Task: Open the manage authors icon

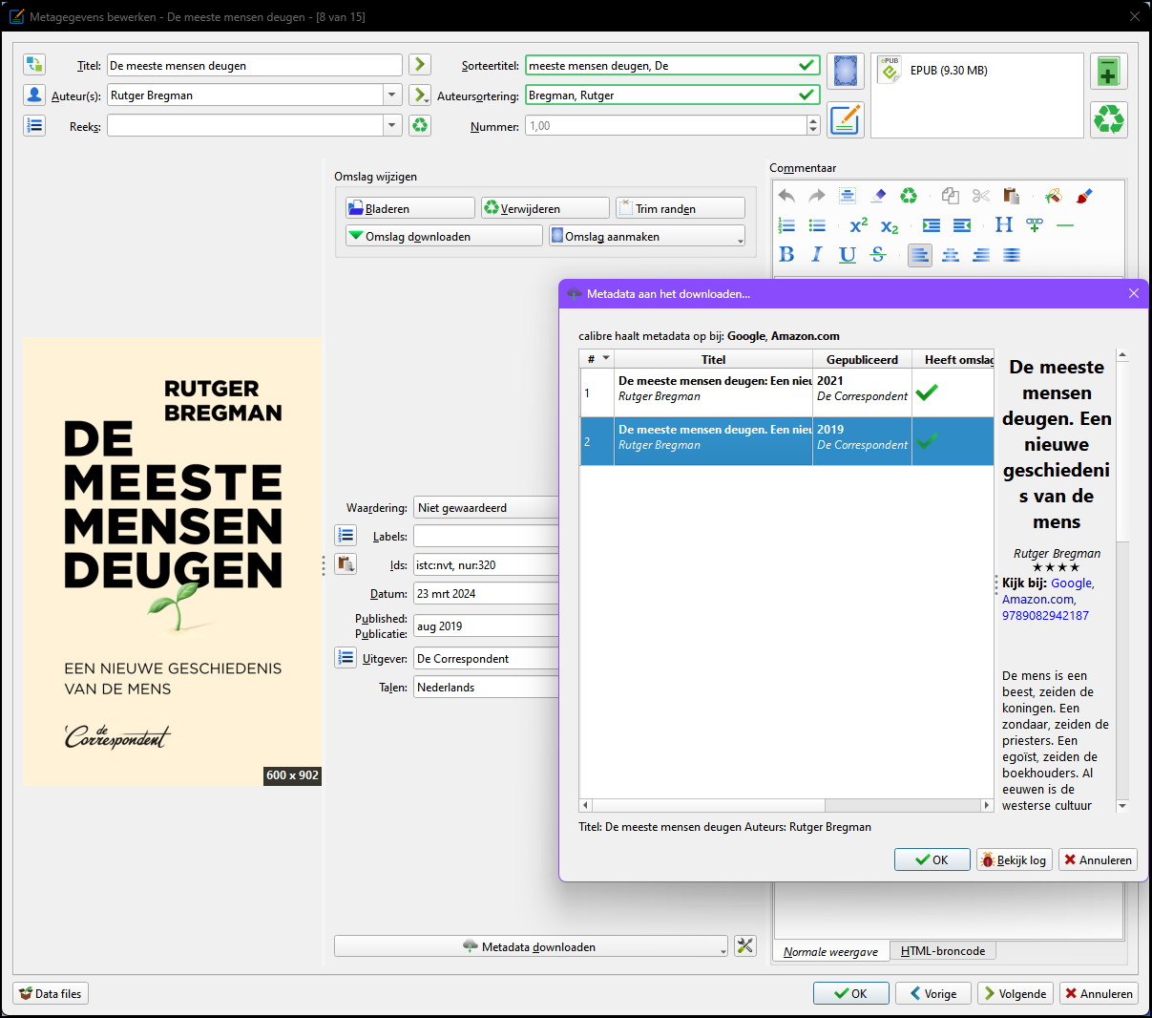Action: (x=34, y=95)
